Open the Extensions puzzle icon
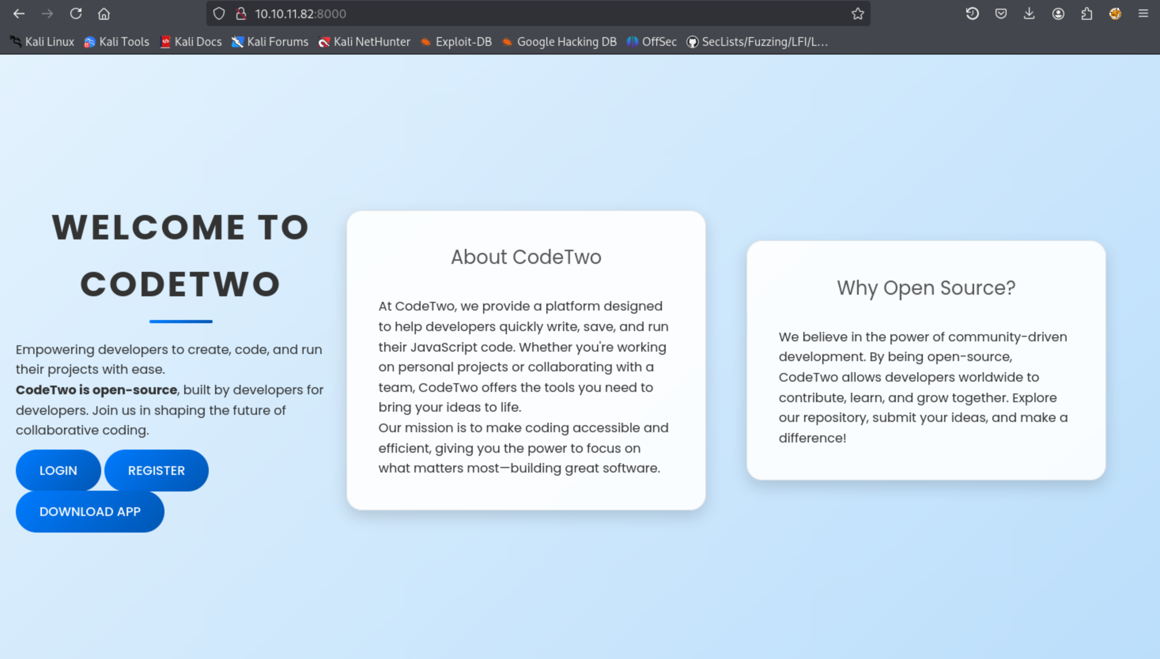This screenshot has height=659, width=1160. 1086,13
